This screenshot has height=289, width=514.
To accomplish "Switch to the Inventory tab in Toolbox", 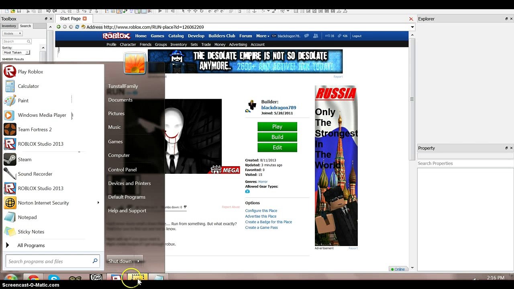I will [9, 26].
